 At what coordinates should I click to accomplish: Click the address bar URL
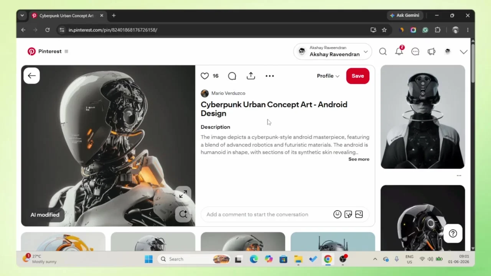(113, 30)
